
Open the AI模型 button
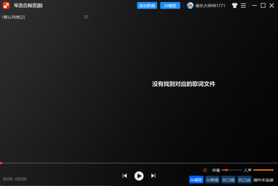170,6
